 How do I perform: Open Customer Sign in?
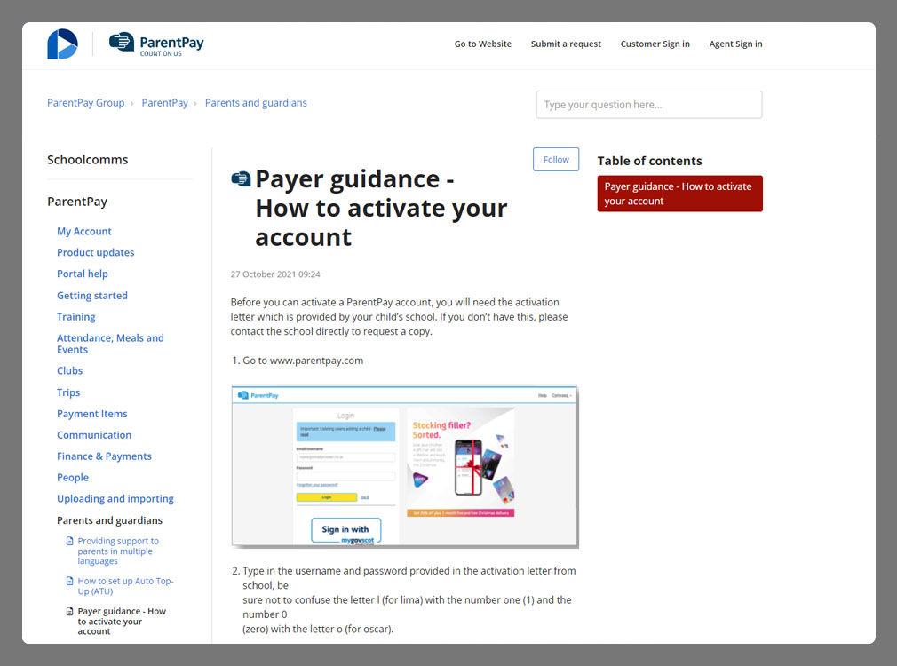655,44
